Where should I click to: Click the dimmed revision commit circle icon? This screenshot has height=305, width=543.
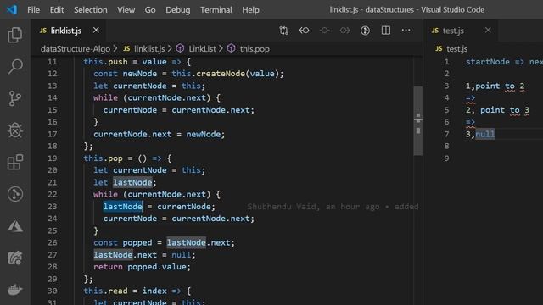pyautogui.click(x=324, y=30)
